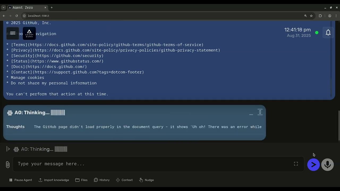Image resolution: width=340 pixels, height=191 pixels.
Task: Expand the A0 Thinking message card fully
Action: [260, 112]
